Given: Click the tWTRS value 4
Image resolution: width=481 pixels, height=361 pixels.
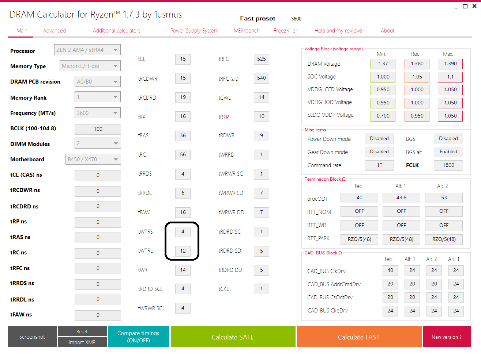Looking at the screenshot, I should pos(183,232).
